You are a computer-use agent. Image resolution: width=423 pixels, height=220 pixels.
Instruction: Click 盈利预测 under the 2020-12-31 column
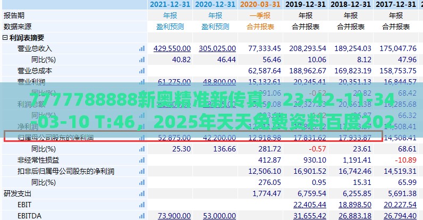click(215, 27)
